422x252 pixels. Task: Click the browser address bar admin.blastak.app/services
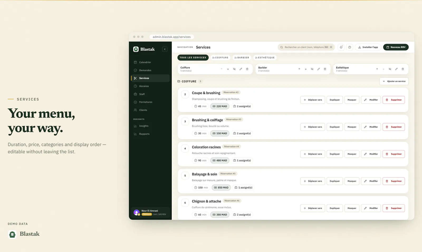[171, 37]
